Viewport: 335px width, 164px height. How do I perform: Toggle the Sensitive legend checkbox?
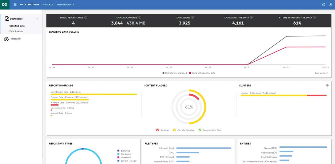(158, 130)
